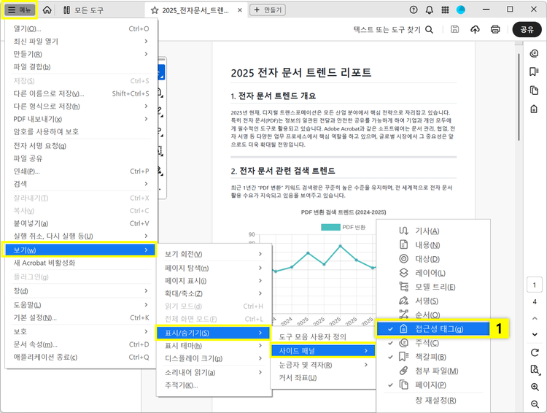
Task: Choose 인쇄(P)... from the menu
Action: click(x=81, y=171)
